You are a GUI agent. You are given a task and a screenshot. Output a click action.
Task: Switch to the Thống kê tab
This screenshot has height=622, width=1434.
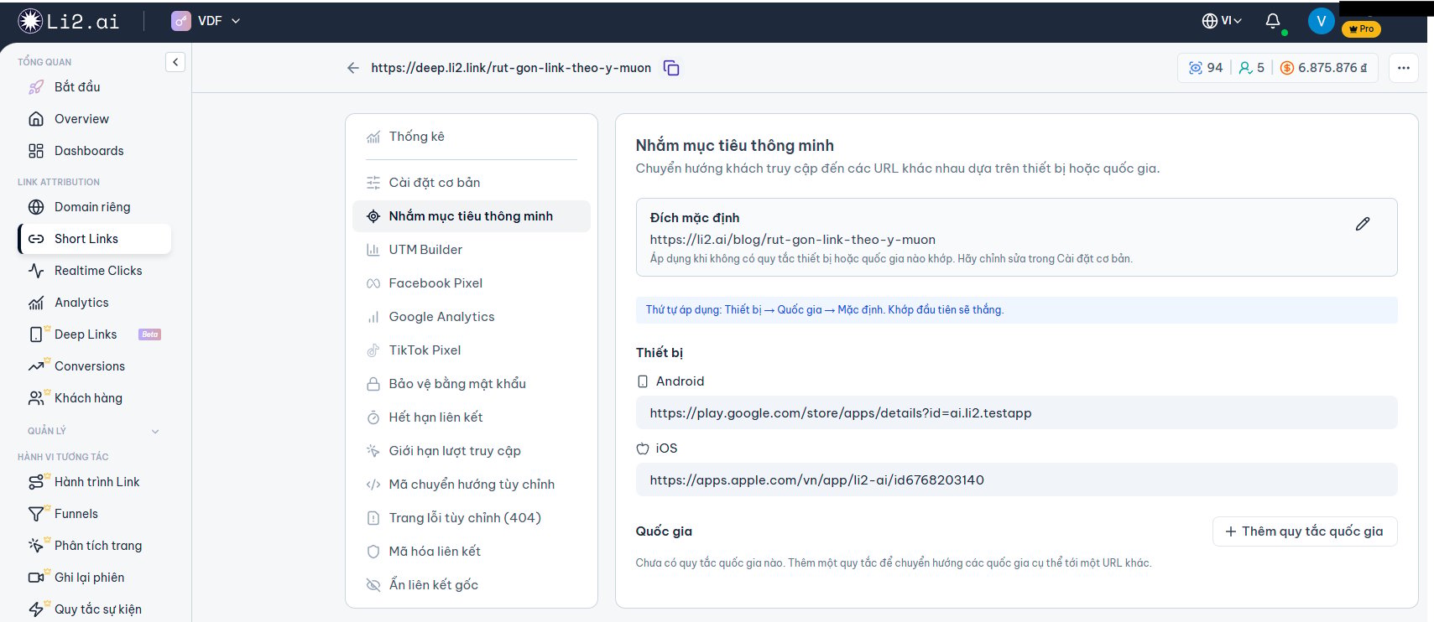(x=472, y=137)
